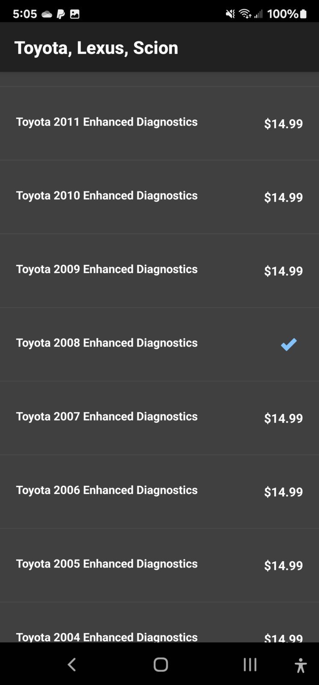Tap the Toyota, Lexus, Scion header title
The width and height of the screenshot is (319, 685).
(x=96, y=48)
